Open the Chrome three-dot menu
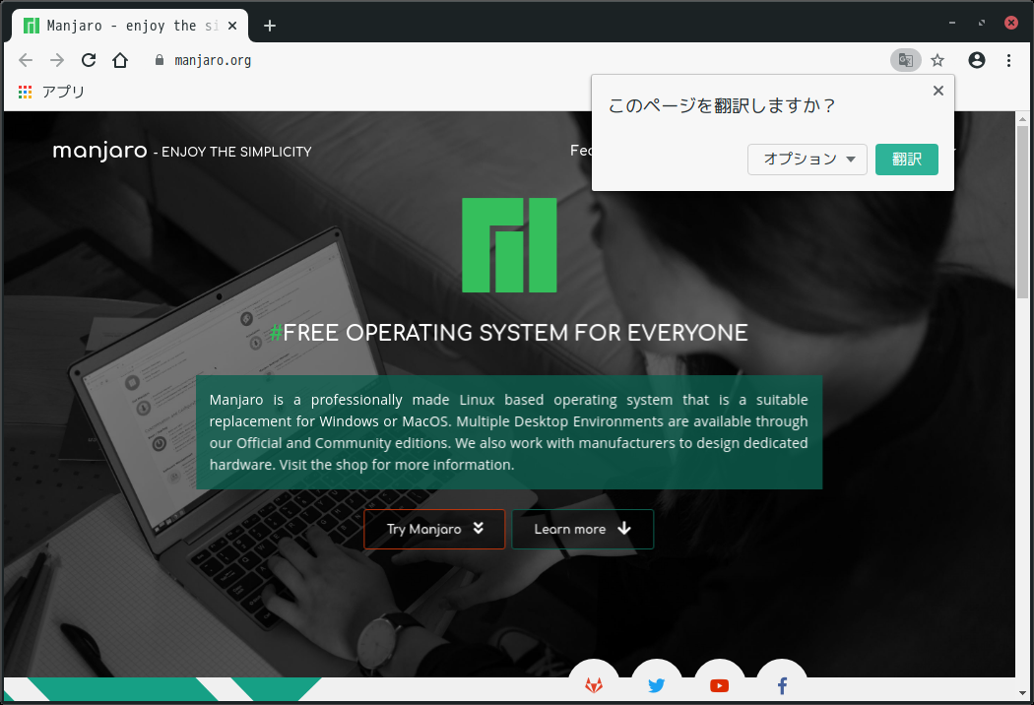The height and width of the screenshot is (705, 1034). pos(1008,61)
